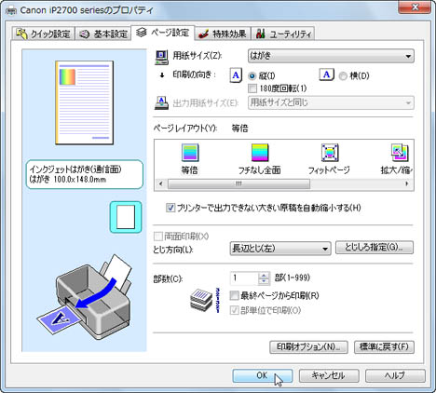Switch to the 基本設定 tab
Viewport: 436px width, 393px height.
point(103,34)
